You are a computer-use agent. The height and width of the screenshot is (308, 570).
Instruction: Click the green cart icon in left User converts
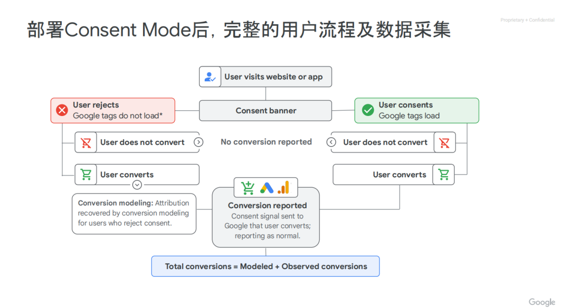(86, 175)
